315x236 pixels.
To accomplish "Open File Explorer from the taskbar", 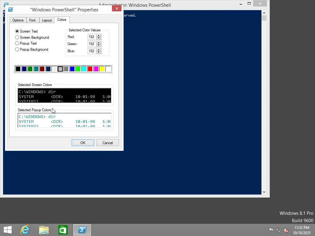I will [x=44, y=230].
